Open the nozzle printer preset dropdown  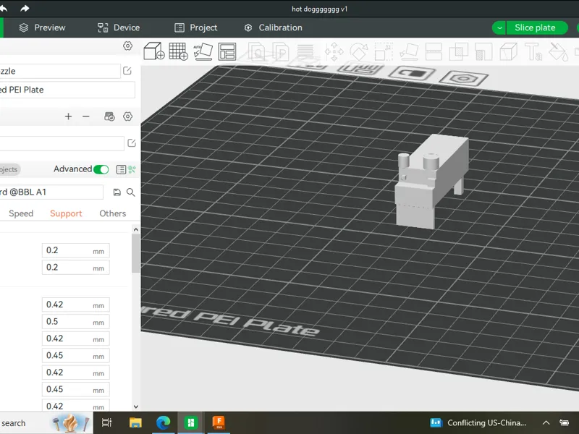pyautogui.click(x=60, y=71)
